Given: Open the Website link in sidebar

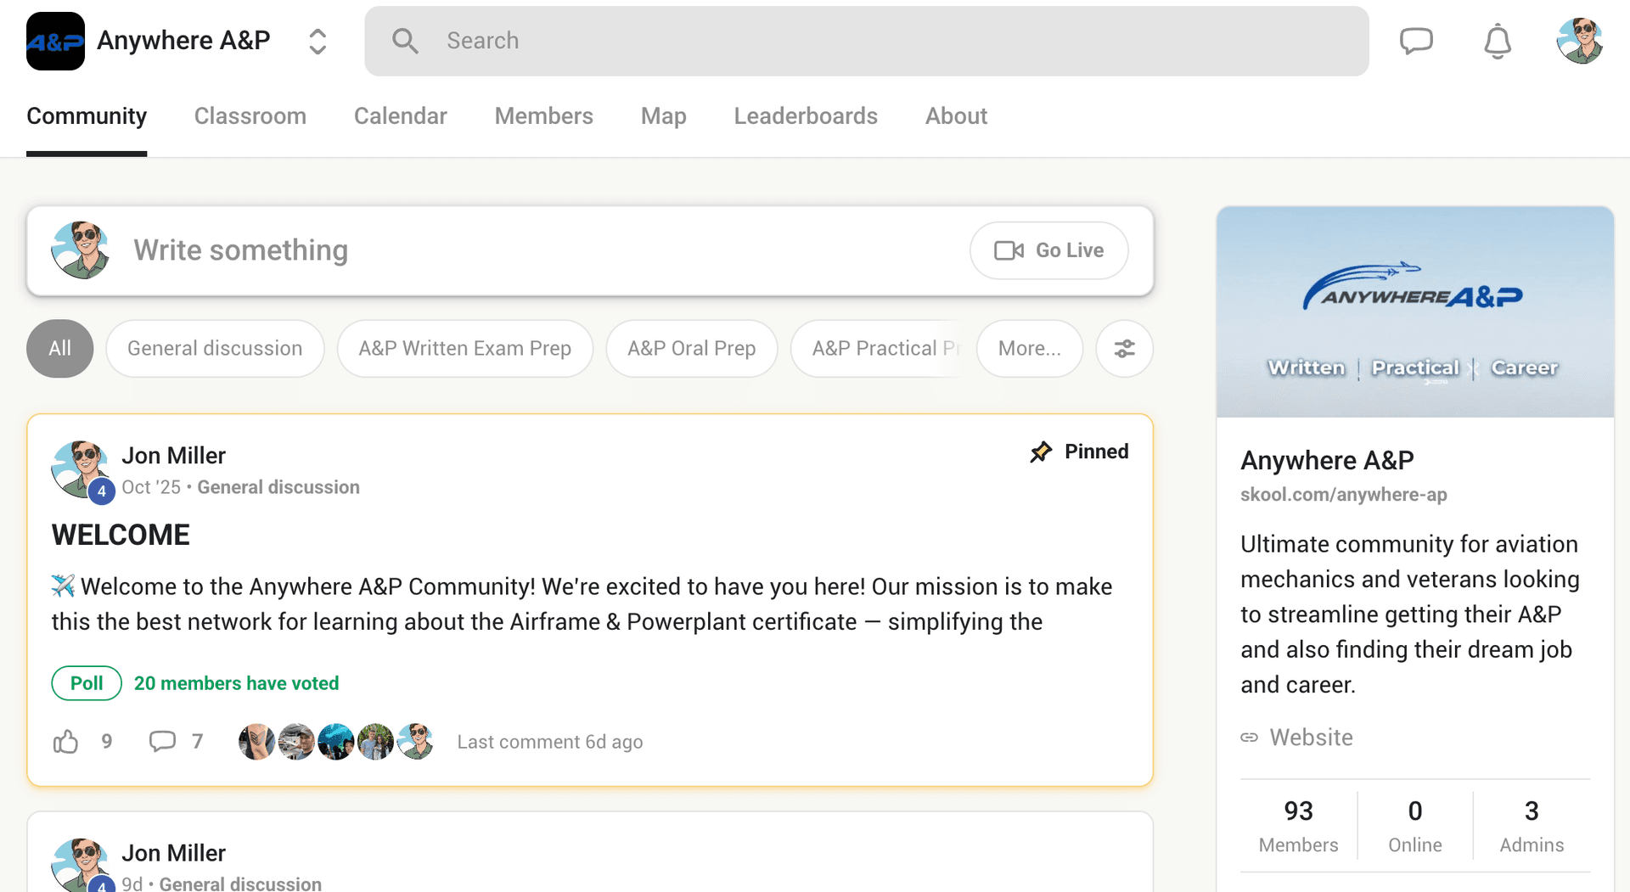Looking at the screenshot, I should (x=1310, y=738).
